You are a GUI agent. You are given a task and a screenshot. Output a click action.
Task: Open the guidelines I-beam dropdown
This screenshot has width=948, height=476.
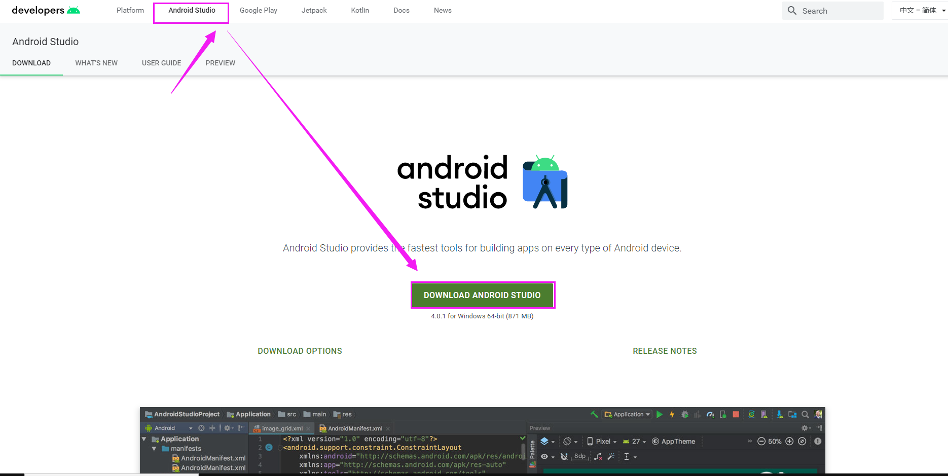630,456
